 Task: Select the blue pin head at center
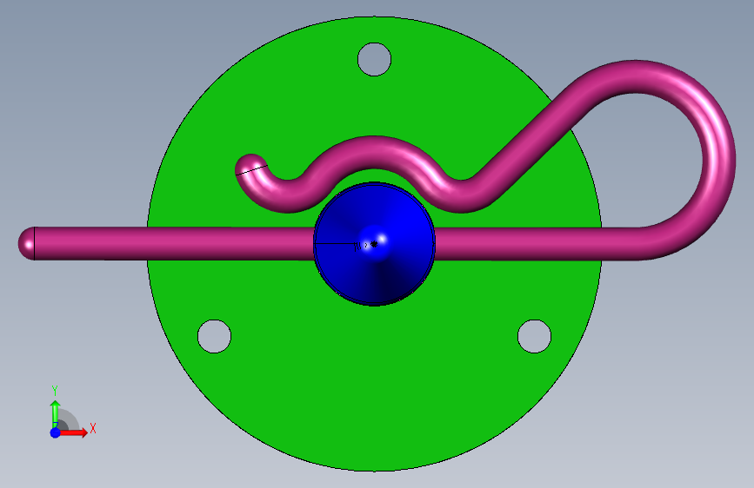point(374,243)
